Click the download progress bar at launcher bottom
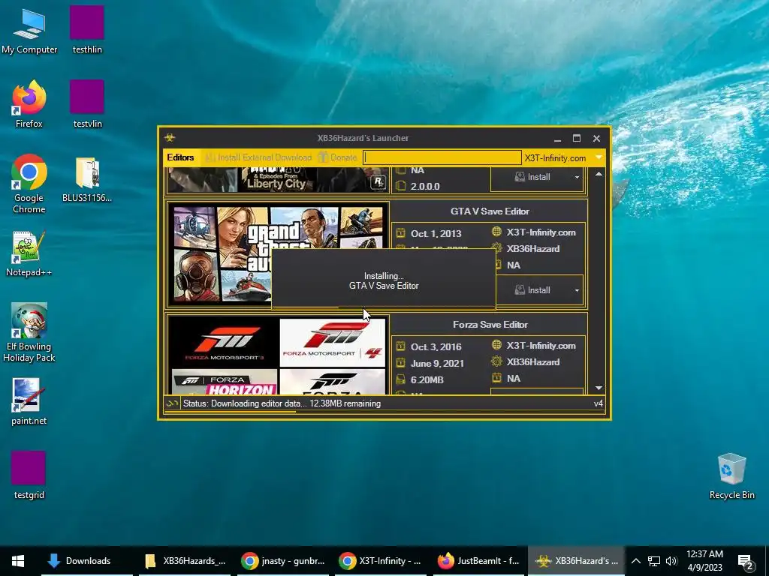This screenshot has height=576, width=769. point(384,412)
